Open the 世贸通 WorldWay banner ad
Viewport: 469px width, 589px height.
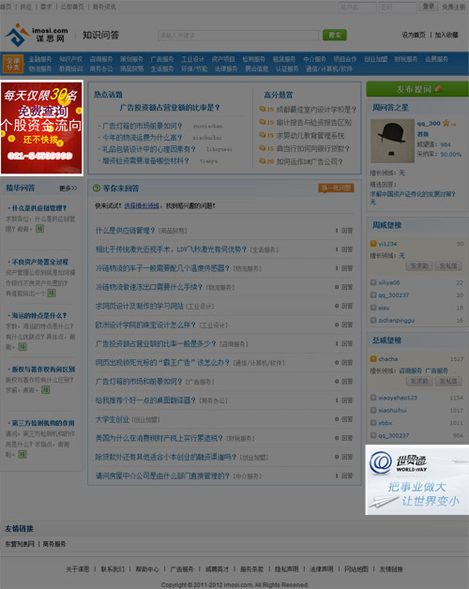[x=417, y=479]
